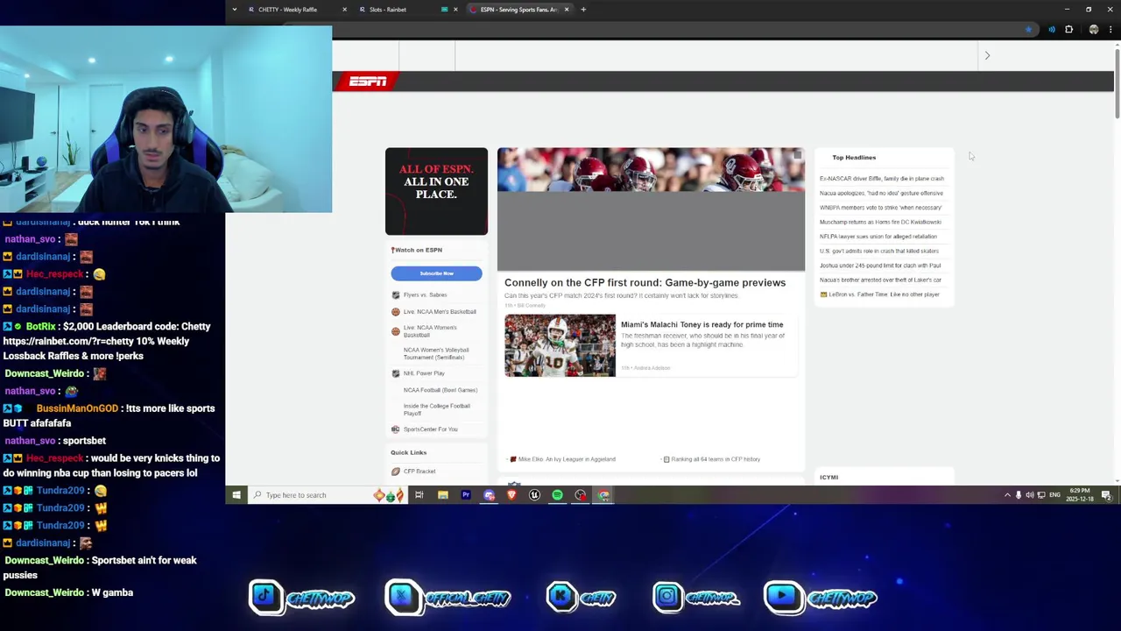1121x631 pixels.
Task: Click the NHL icon next to Flyers vs. Sabres
Action: [x=395, y=295]
